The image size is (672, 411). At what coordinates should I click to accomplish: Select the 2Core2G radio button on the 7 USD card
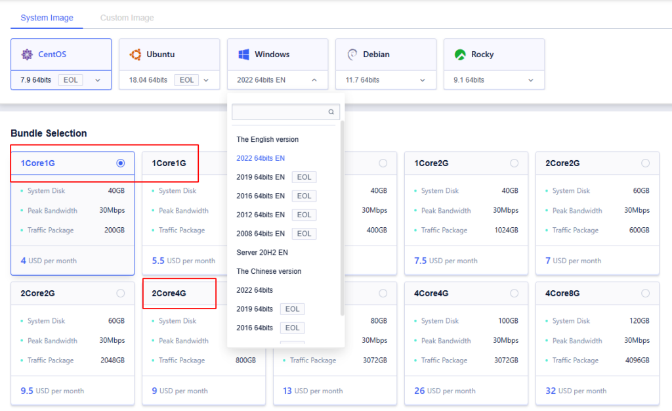tap(645, 163)
